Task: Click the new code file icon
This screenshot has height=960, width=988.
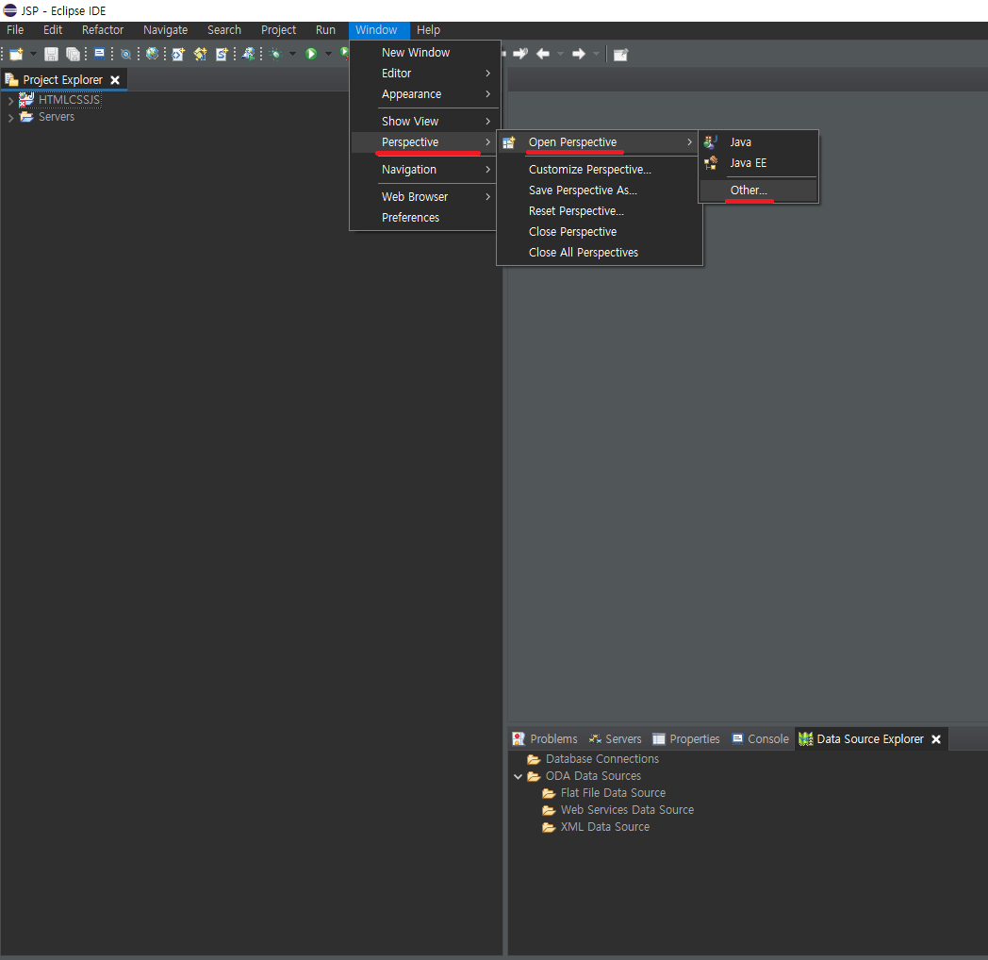Action: point(178,54)
